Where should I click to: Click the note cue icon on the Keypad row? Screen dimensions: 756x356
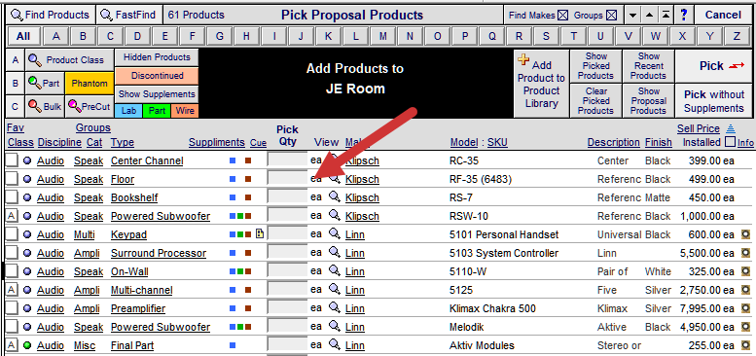coord(260,234)
